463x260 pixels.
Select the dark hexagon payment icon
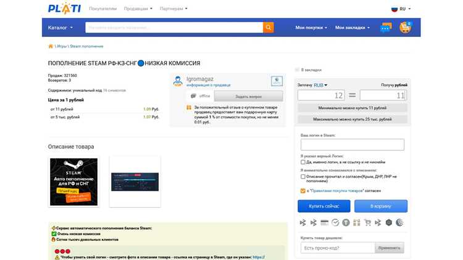tap(388, 222)
